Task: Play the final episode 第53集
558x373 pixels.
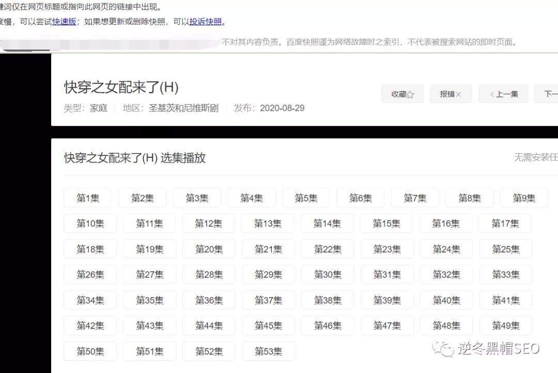Action: pos(268,351)
